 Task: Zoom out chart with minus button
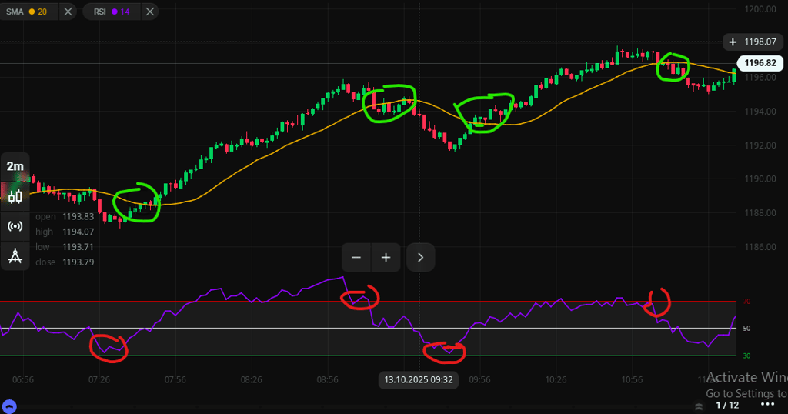[356, 257]
